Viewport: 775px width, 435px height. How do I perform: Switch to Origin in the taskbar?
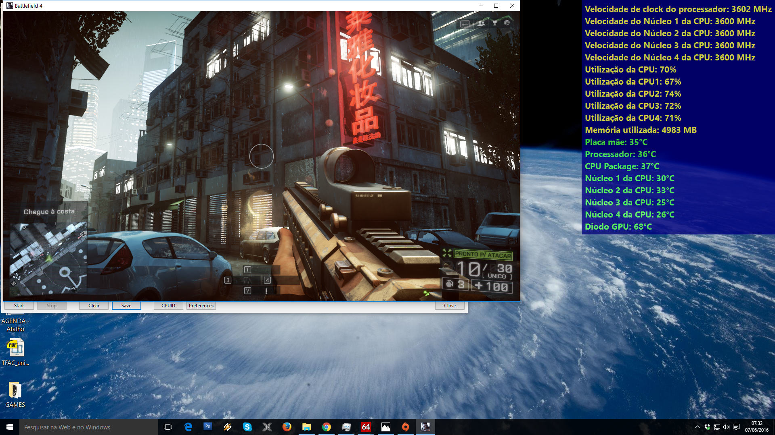click(405, 427)
